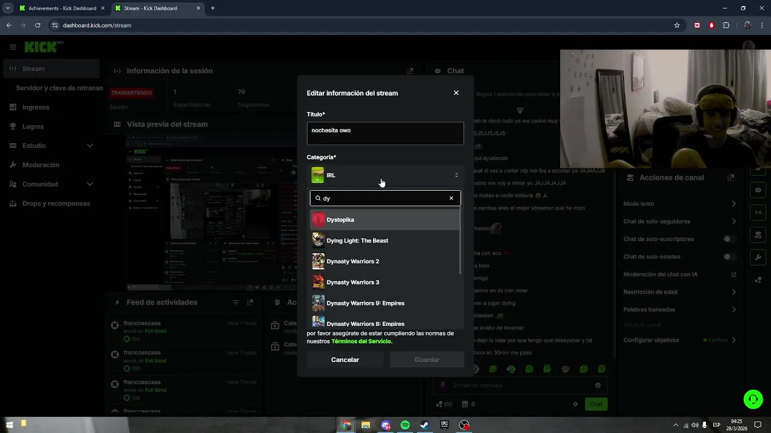Click the Enviar un mensaje field
Viewport: 771px width, 433px height.
pyautogui.click(x=519, y=385)
